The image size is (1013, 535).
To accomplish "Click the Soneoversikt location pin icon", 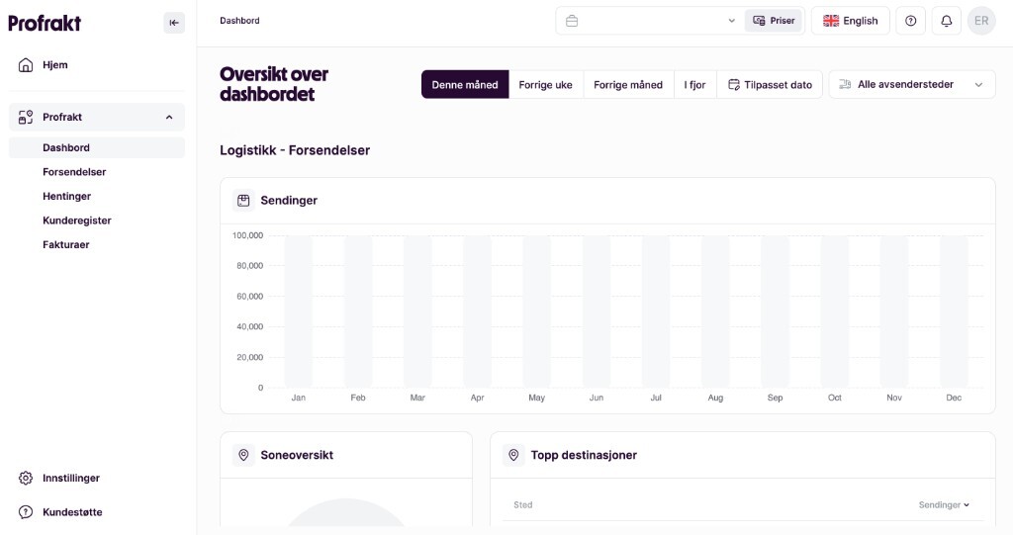I will tap(243, 455).
